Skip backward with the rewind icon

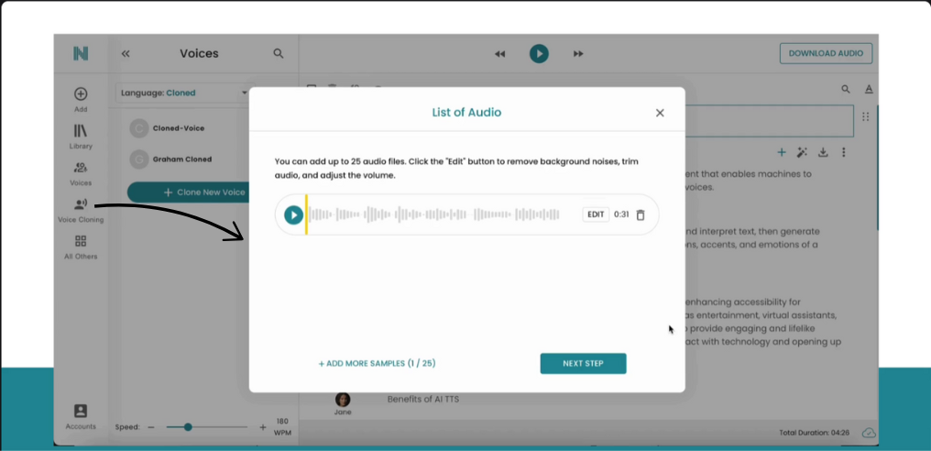[x=500, y=54]
